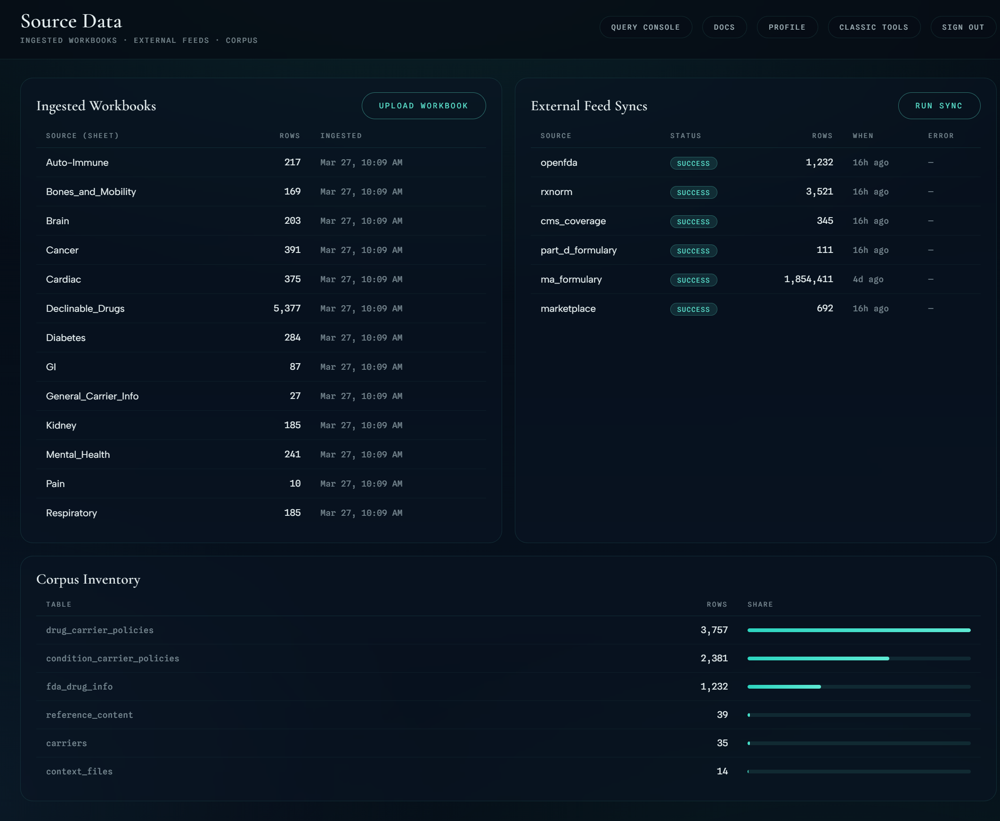Click the Respiratory sheet name
Image resolution: width=1000 pixels, height=821 pixels.
point(72,513)
